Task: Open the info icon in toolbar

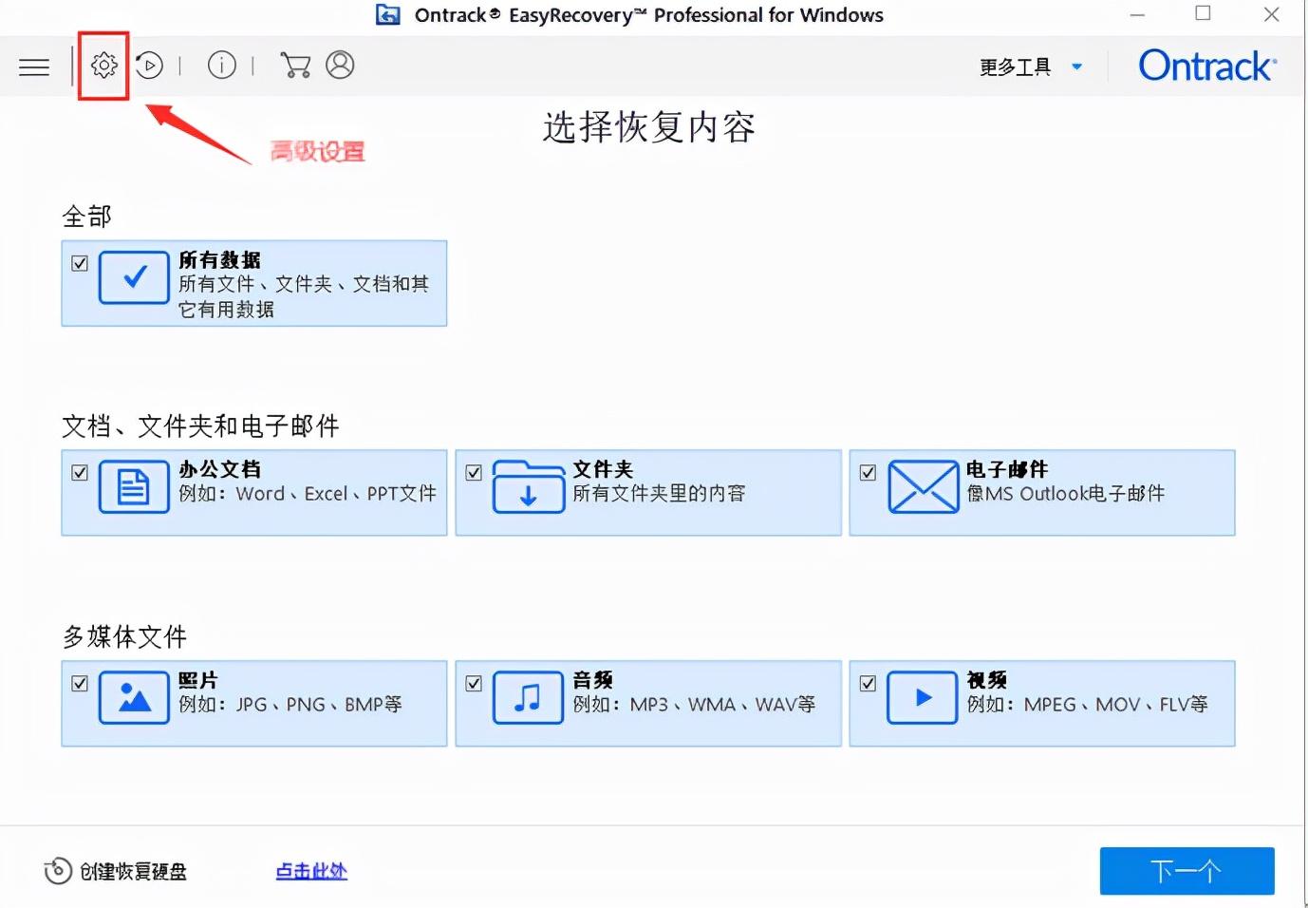Action: (x=221, y=65)
